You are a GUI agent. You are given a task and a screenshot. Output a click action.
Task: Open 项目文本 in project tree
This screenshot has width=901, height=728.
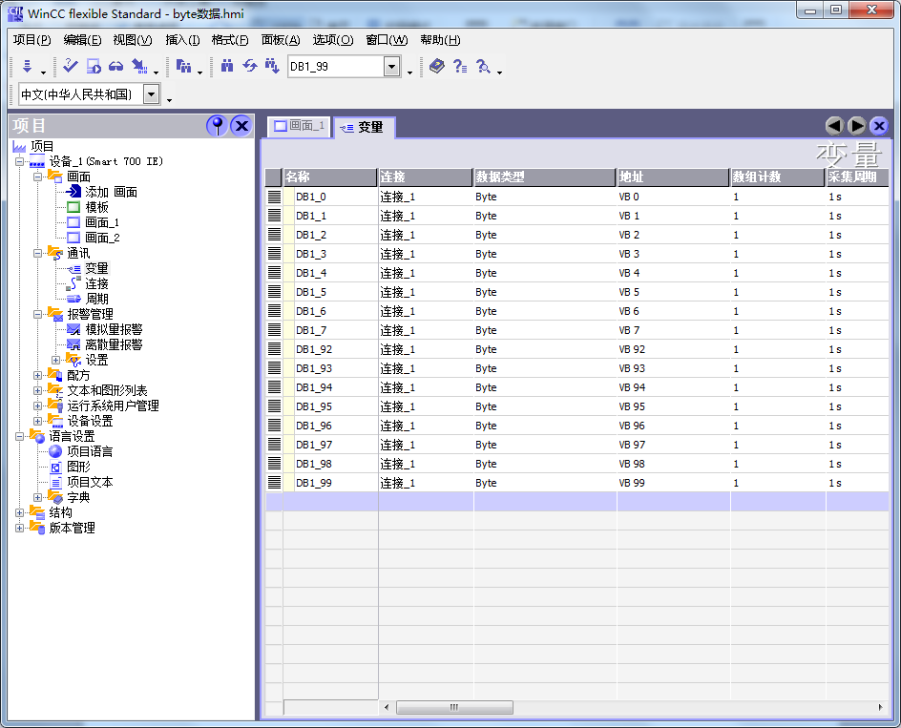point(90,482)
